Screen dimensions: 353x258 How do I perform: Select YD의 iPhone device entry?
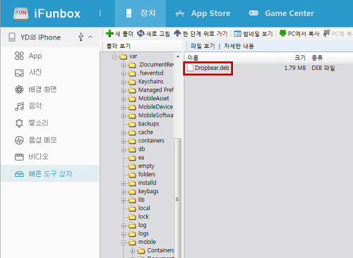50,37
